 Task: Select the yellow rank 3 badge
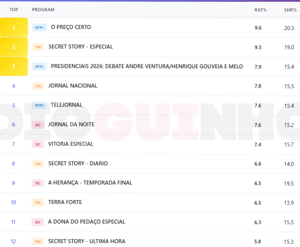click(14, 67)
